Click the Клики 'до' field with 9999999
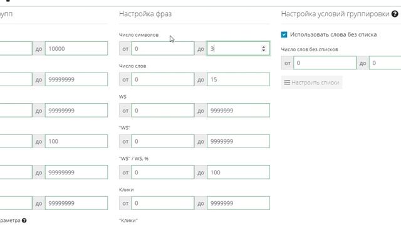 [x=238, y=203]
